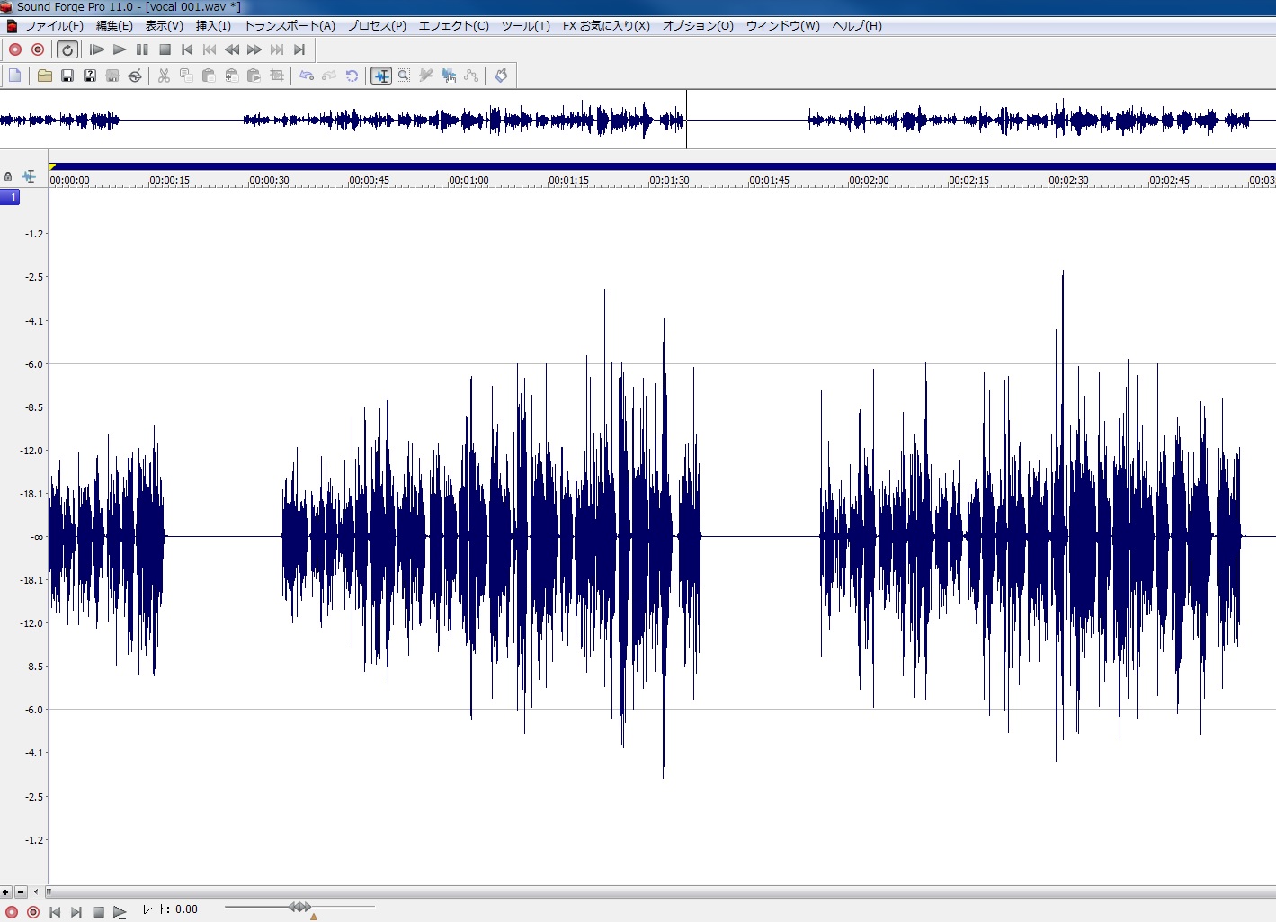The image size is (1276, 922).
Task: Click the 00:01:00 mark on the time ruler
Action: click(468, 180)
